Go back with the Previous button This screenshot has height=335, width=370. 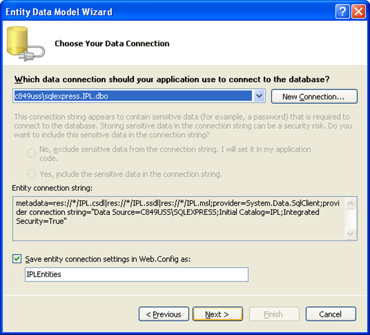tap(164, 314)
